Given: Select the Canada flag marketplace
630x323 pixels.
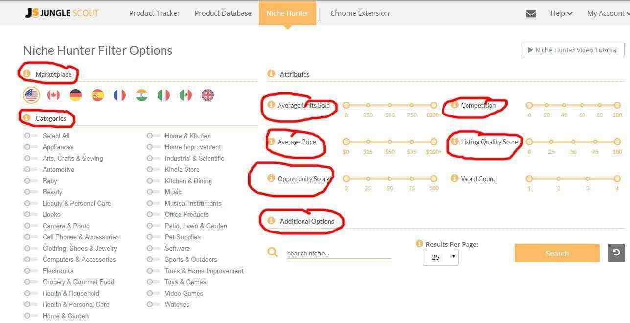Looking at the screenshot, I should point(53,95).
